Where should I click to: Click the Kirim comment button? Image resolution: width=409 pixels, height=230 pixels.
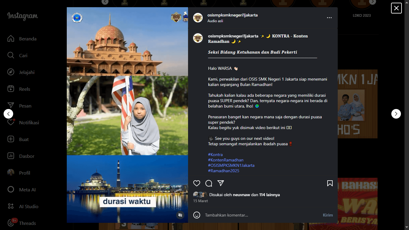point(328,215)
